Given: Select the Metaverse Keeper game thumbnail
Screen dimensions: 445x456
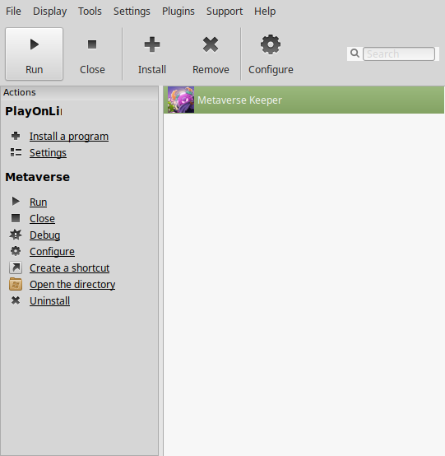Looking at the screenshot, I should 181,100.
